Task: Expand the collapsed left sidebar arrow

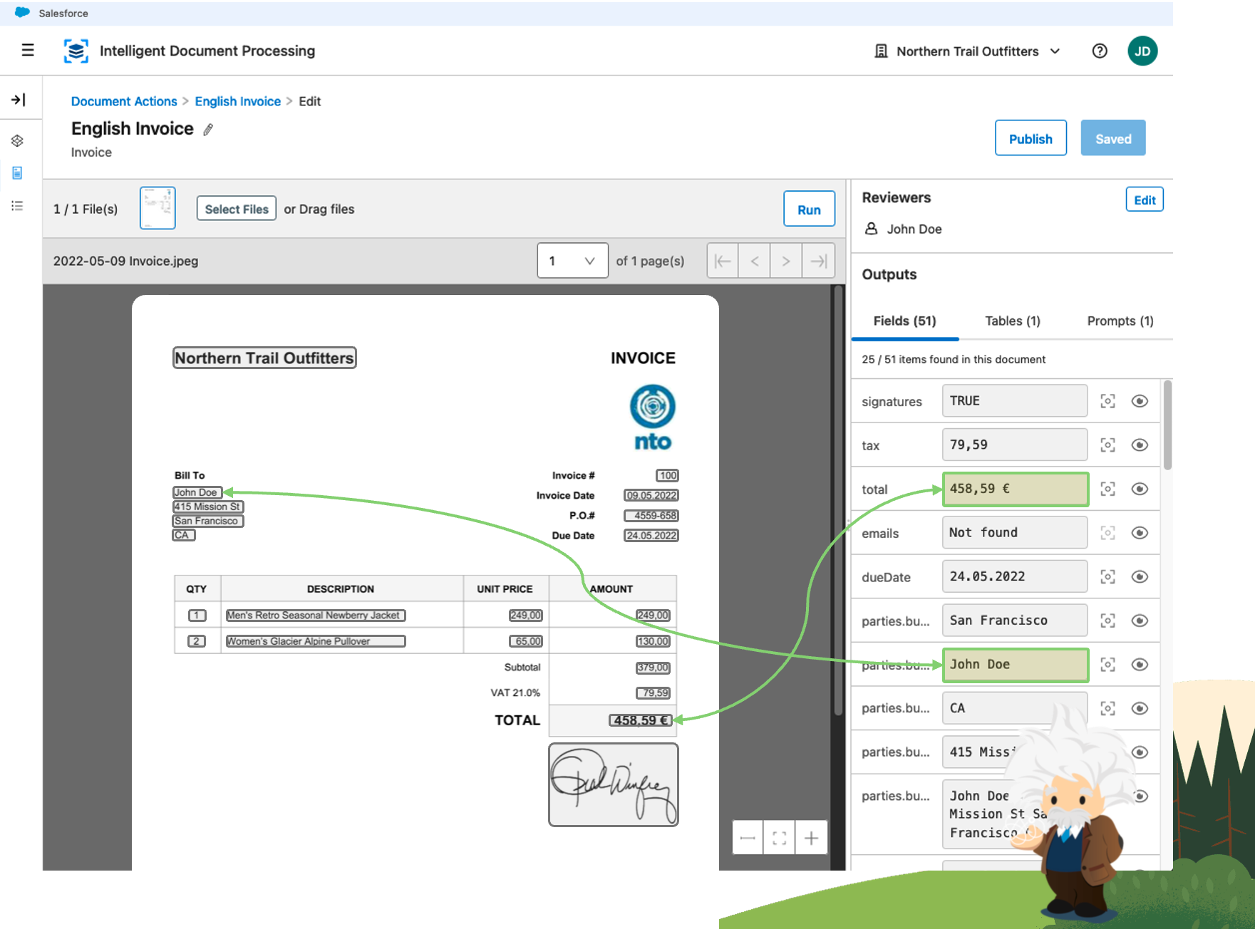Action: click(x=19, y=100)
